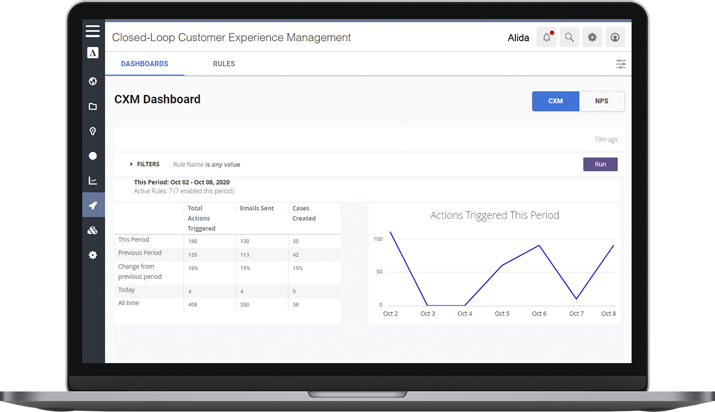Click the value 113 in Previous Period row
Viewport: 715px width, 412px height.
245,255
